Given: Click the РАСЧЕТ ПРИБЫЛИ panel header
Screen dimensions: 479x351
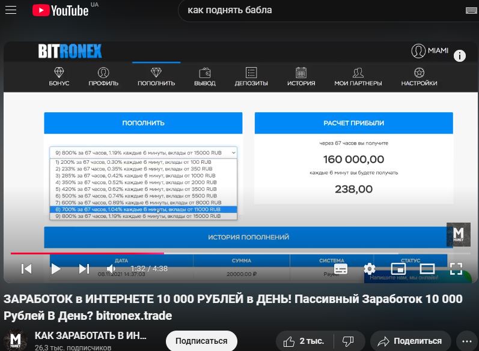Looking at the screenshot, I should [354, 123].
